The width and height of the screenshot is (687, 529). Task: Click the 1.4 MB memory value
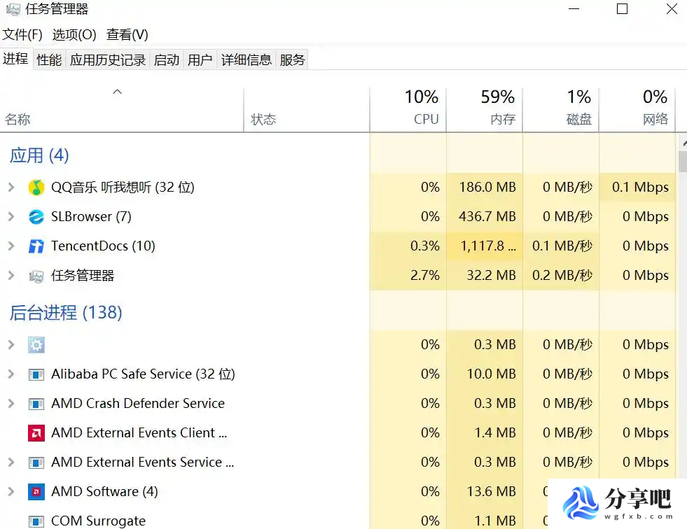click(495, 433)
